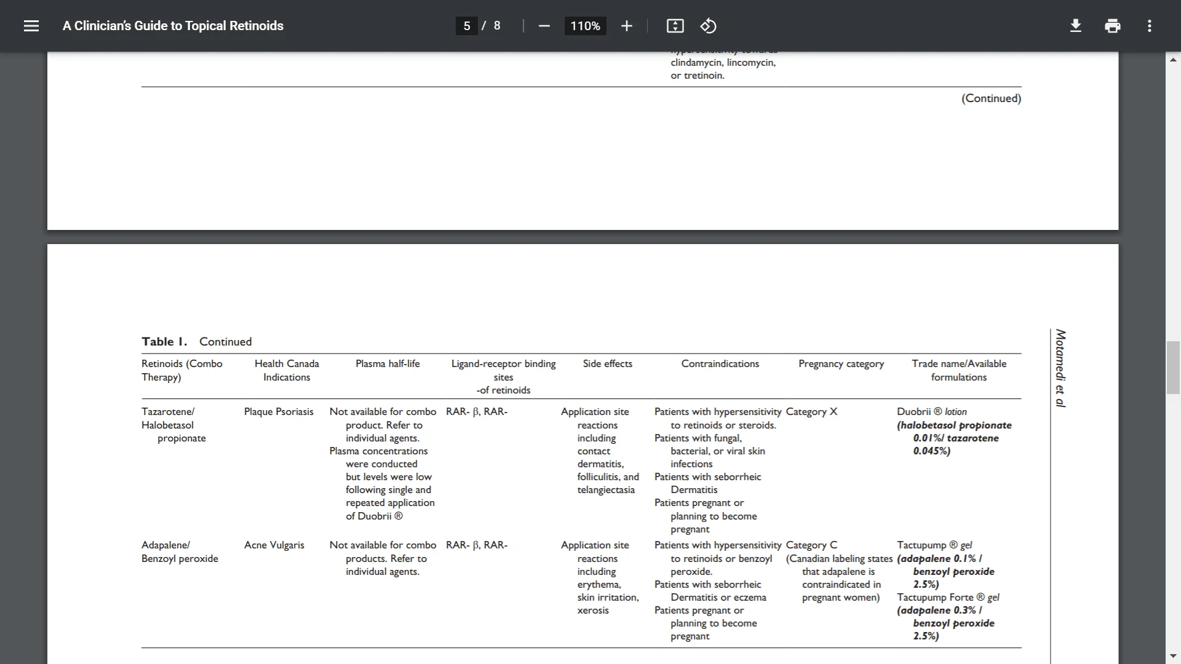Click the zoom in plus icon
The image size is (1181, 664).
(x=627, y=26)
